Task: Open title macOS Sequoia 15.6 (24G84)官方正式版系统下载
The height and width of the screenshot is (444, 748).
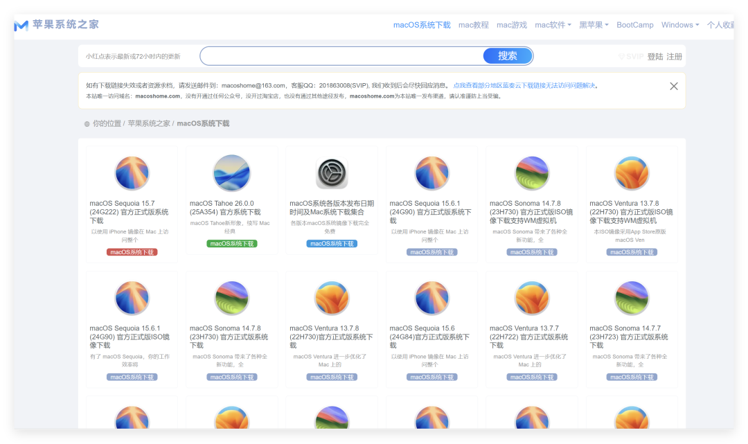Action: [x=429, y=337]
